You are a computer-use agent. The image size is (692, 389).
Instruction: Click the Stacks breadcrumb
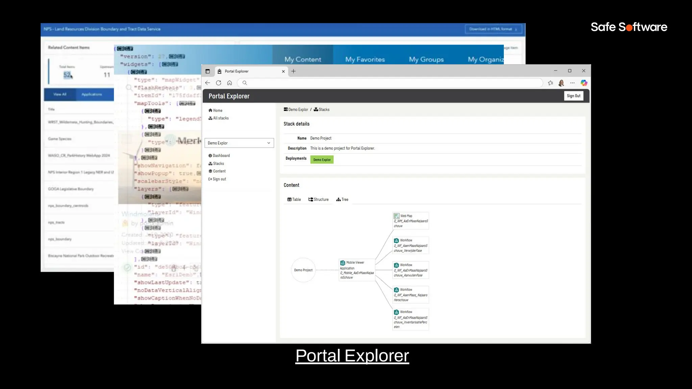(x=322, y=109)
